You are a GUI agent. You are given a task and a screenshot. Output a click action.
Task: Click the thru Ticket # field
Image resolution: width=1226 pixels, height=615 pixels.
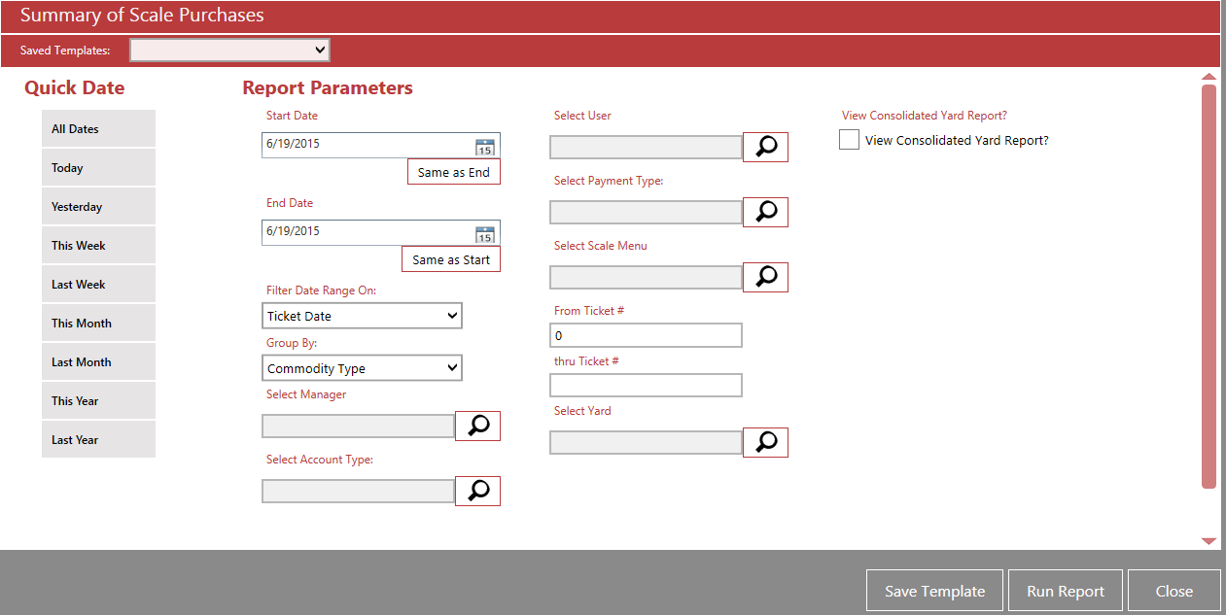point(646,385)
